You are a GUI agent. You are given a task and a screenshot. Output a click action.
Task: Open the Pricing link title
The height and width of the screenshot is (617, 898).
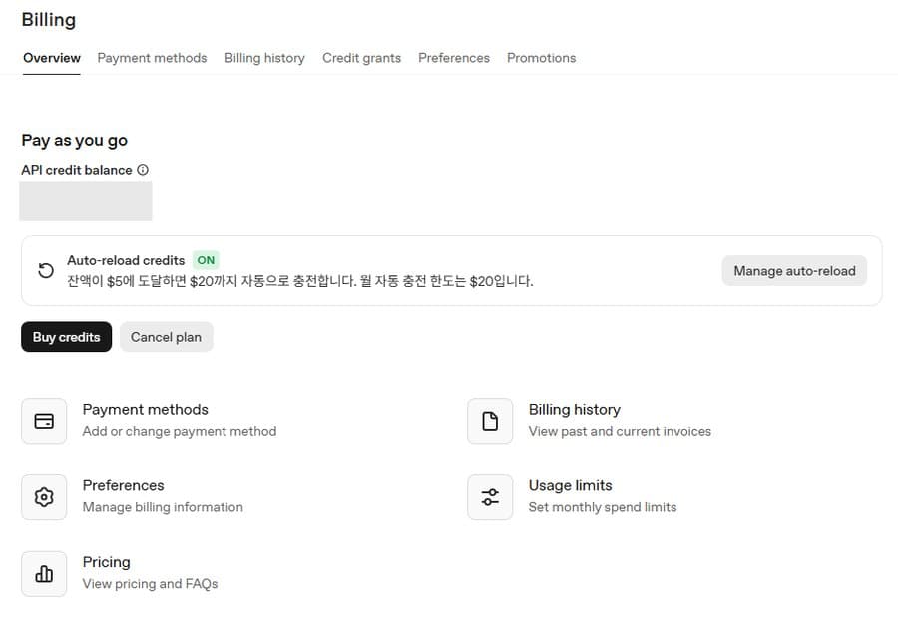coord(106,562)
